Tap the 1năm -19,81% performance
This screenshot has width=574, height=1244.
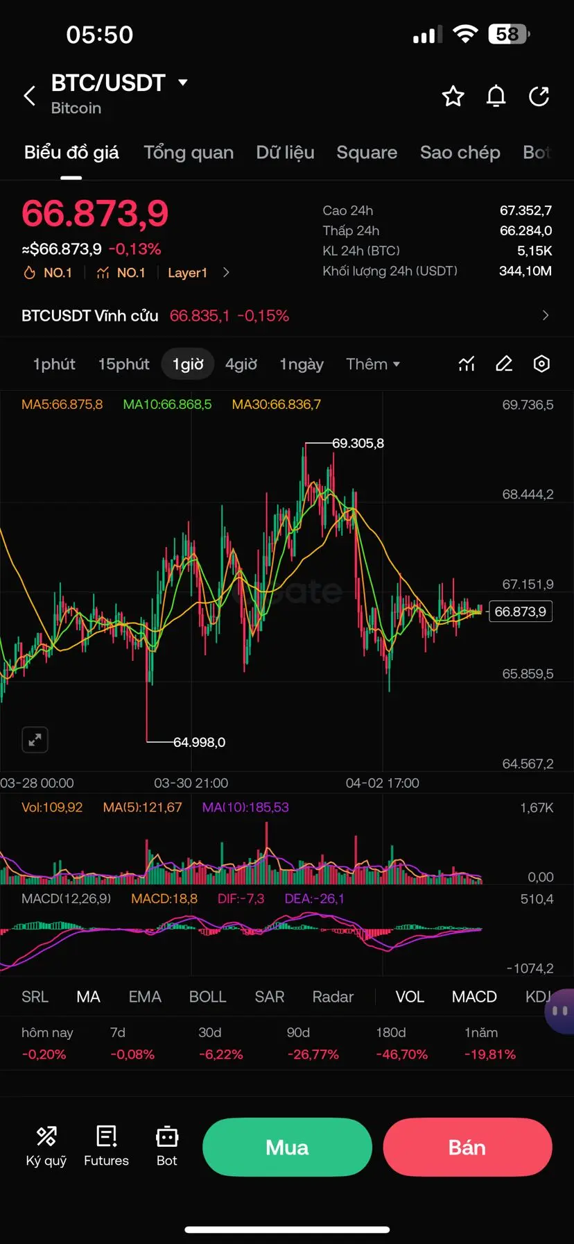[490, 1043]
